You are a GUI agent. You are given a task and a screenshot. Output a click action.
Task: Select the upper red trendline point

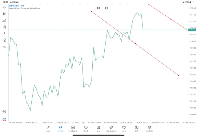(171, 19)
